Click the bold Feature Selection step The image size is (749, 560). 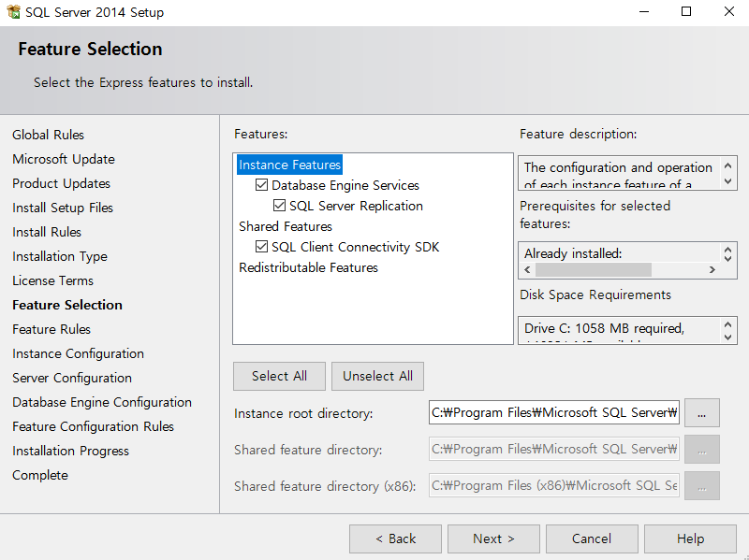[x=67, y=305]
